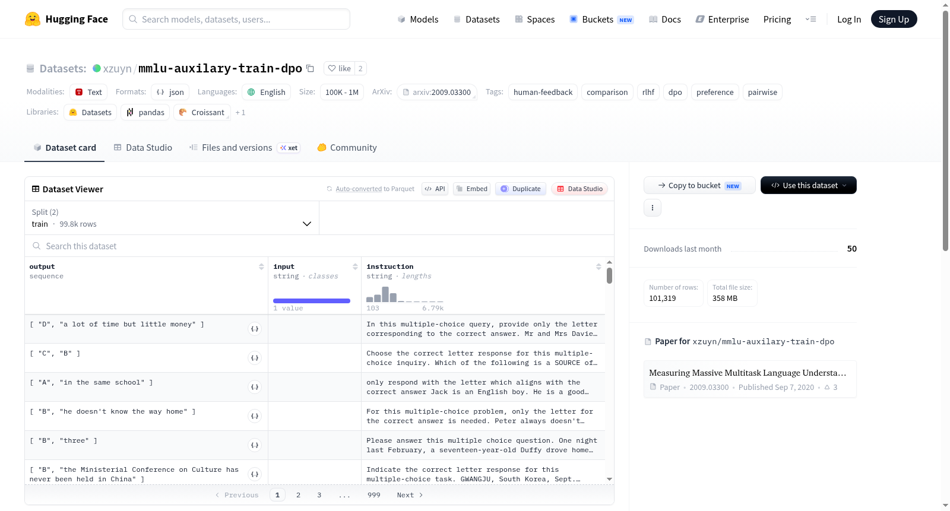Open the Files and versions tab

[245, 148]
